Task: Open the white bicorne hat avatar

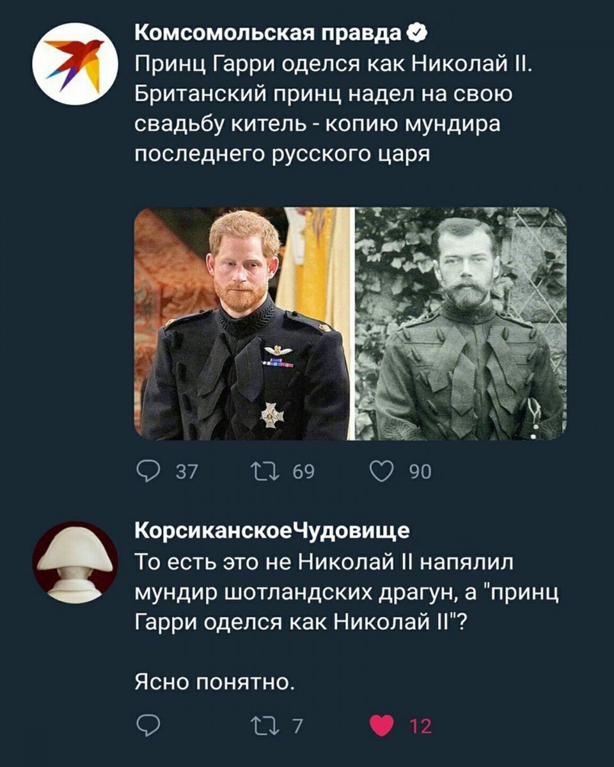Action: pyautogui.click(x=75, y=562)
